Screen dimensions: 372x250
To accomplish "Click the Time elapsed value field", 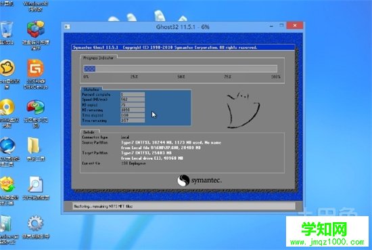I will point(133,115).
